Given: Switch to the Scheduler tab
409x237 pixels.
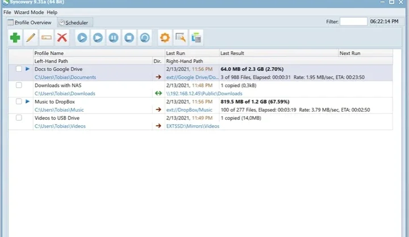Looking at the screenshot, I should 74,23.
